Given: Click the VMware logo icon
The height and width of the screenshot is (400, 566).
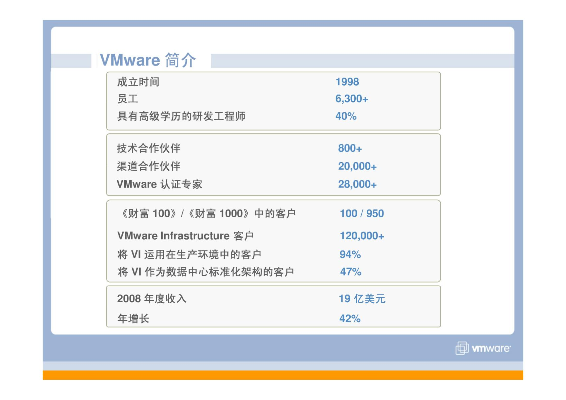Looking at the screenshot, I should pyautogui.click(x=462, y=348).
